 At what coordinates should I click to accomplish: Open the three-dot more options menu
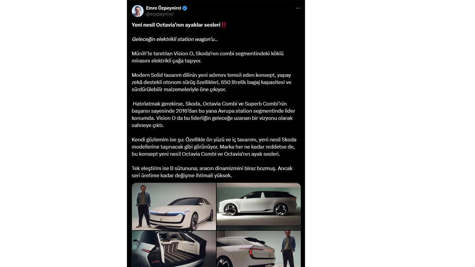[298, 8]
